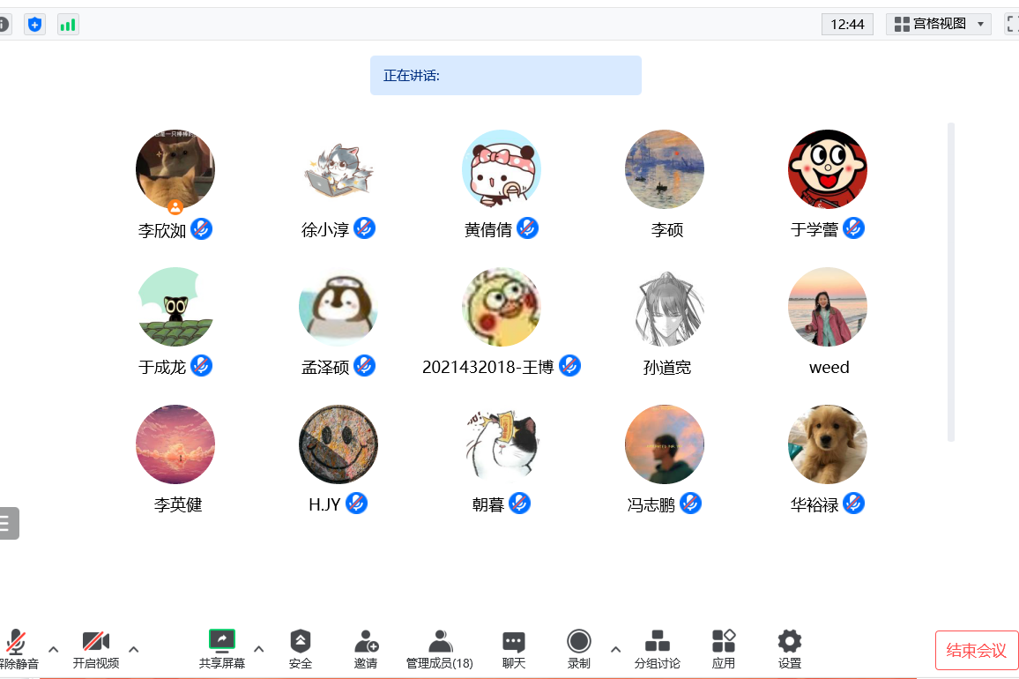Click the green network signal strength icon
Image resolution: width=1019 pixels, height=679 pixels.
coord(68,25)
